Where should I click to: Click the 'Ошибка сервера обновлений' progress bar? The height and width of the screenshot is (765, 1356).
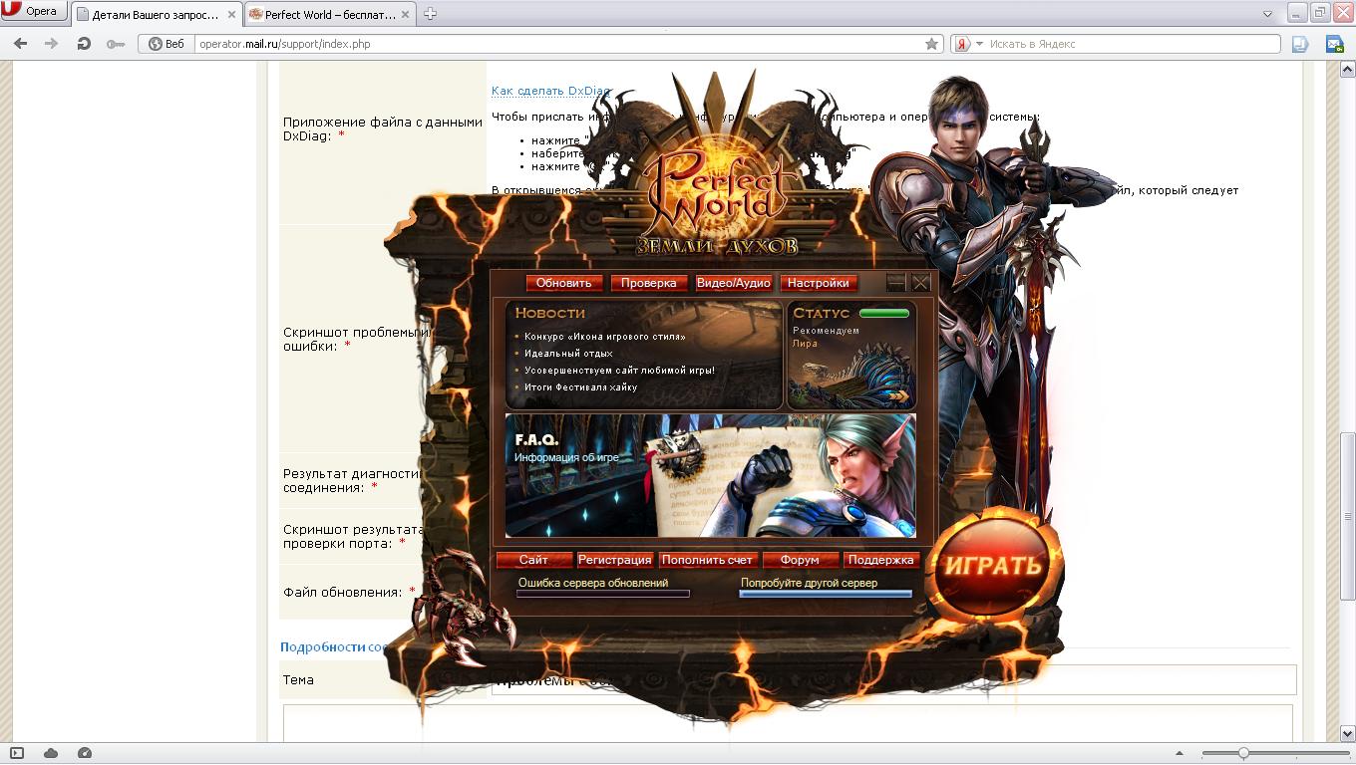tap(602, 594)
